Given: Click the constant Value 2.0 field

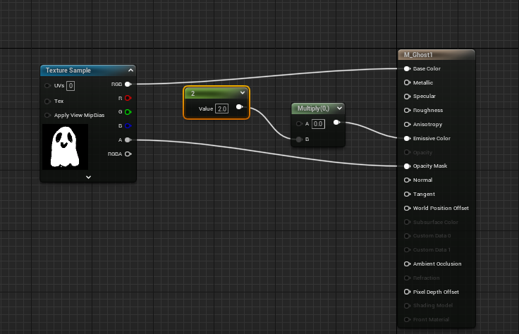Looking at the screenshot, I should click(222, 109).
